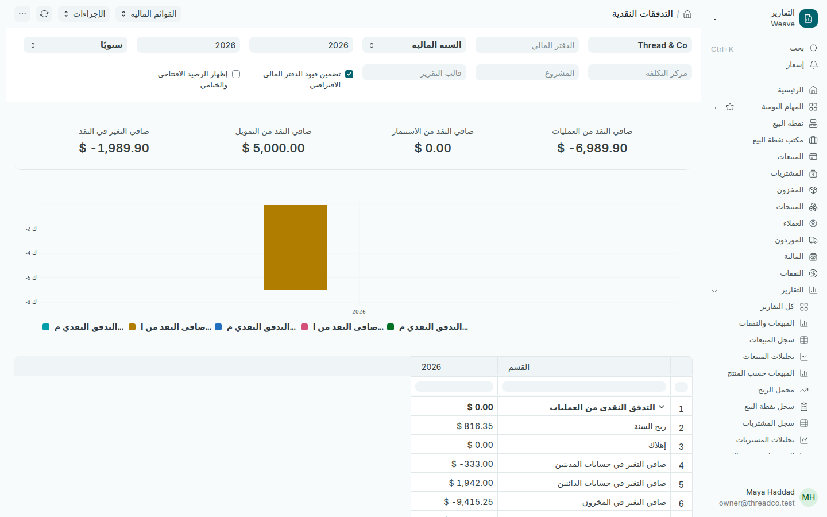Collapse the التدفق النقدي من العمليات row
Viewport: 827px width, 517px height.
coord(662,407)
